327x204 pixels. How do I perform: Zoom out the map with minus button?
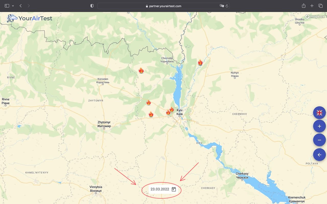319,140
